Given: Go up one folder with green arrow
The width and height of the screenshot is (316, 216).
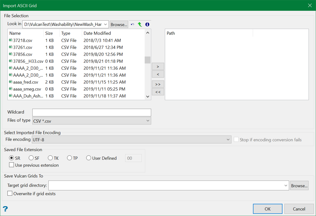Looking at the screenshot, I should (140, 25).
